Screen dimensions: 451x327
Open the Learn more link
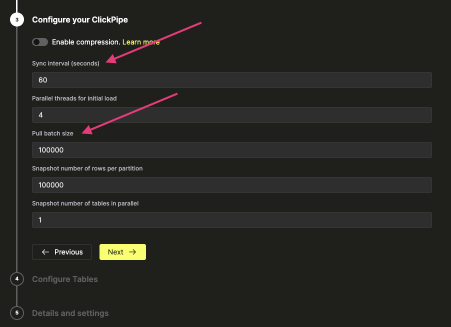141,41
